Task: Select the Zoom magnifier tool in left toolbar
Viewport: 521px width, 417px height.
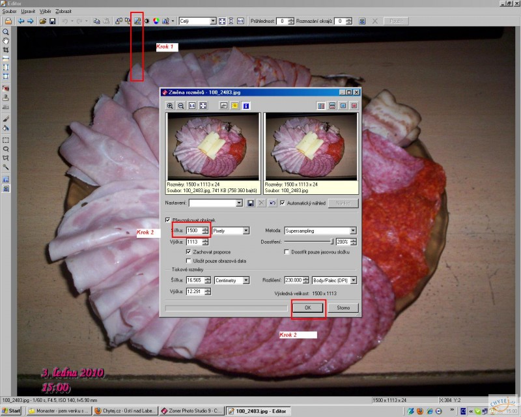Action: pyautogui.click(x=6, y=33)
